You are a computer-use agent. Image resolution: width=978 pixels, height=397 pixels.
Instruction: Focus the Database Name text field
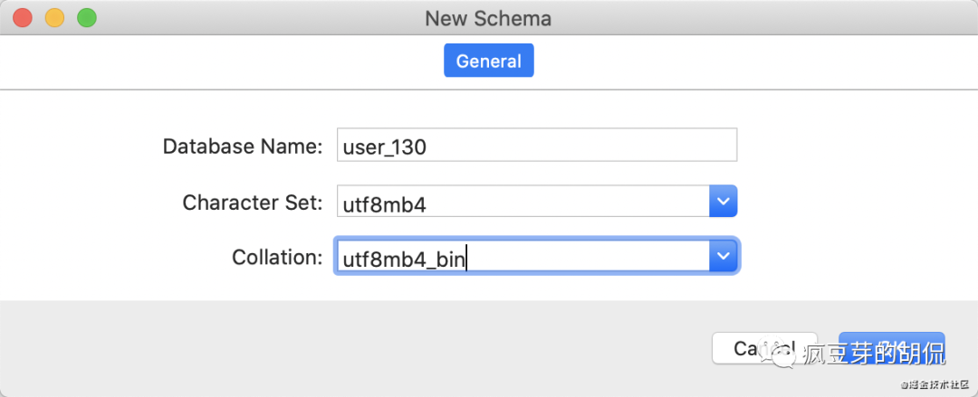click(x=536, y=146)
